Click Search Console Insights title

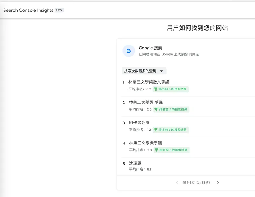(x=28, y=10)
